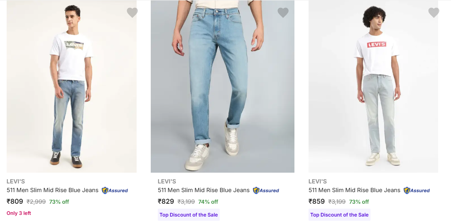451x224 pixels.
Task: Click LEVI'S brand name above ₹859 jeans
Action: tap(317, 181)
